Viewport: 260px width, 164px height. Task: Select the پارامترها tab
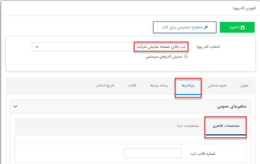click(x=188, y=86)
